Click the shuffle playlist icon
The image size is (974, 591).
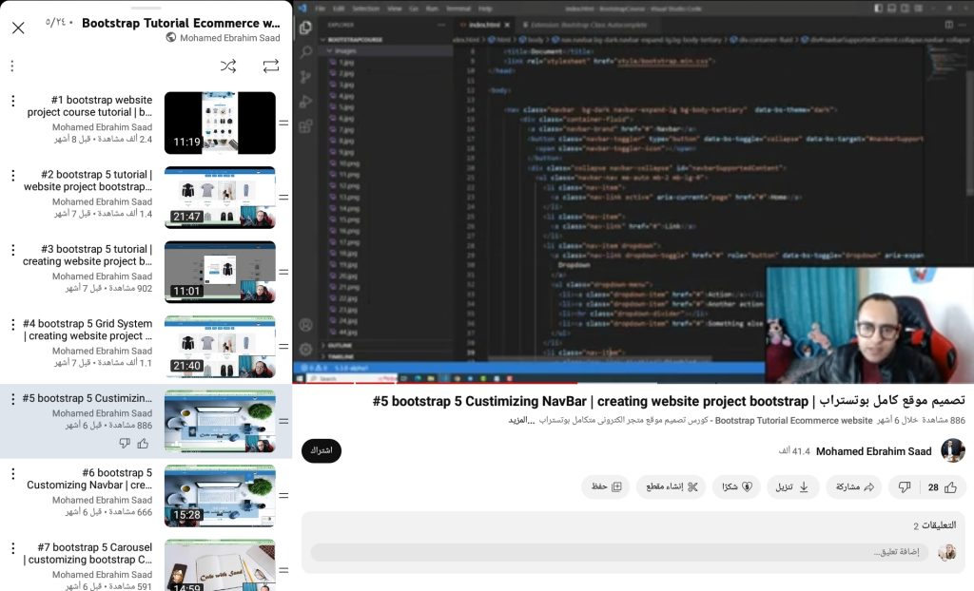tap(228, 66)
